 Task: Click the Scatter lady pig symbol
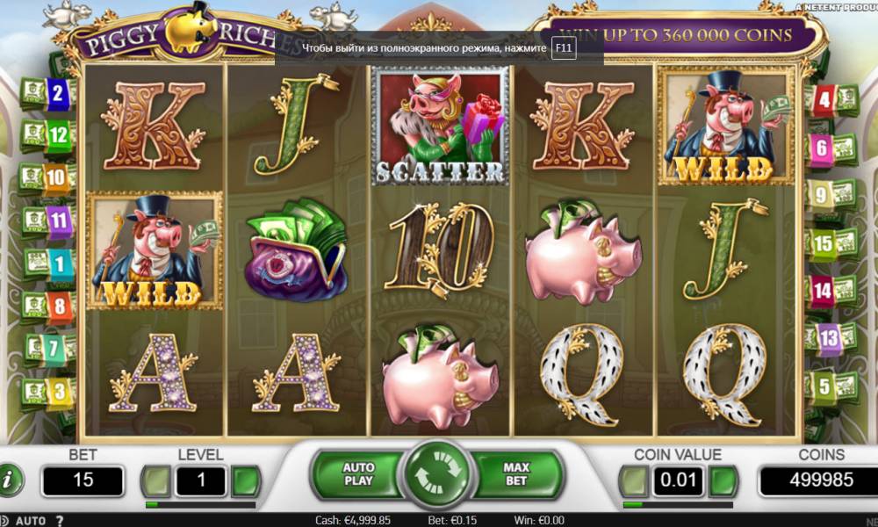[x=440, y=126]
